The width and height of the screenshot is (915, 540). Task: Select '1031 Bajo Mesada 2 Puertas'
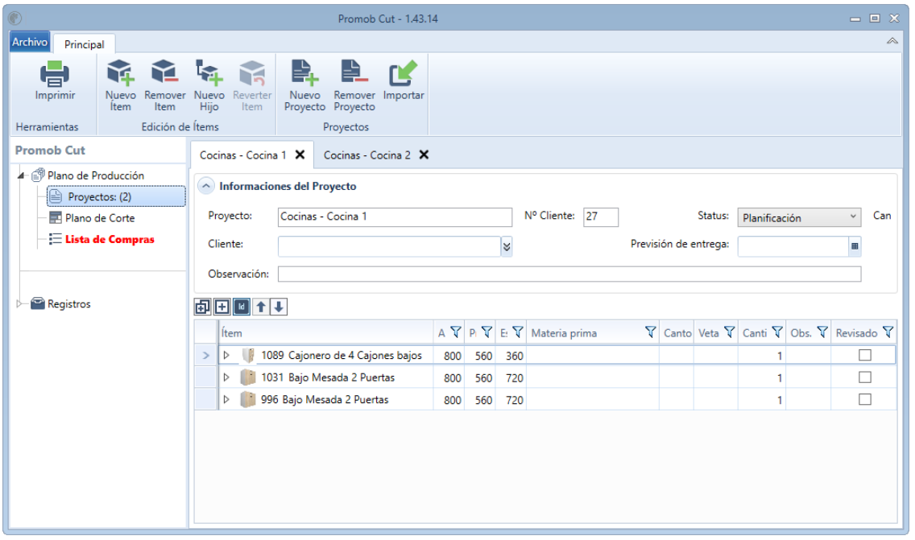[327, 377]
